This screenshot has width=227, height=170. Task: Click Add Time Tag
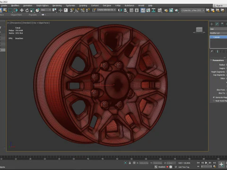tap(183, 167)
